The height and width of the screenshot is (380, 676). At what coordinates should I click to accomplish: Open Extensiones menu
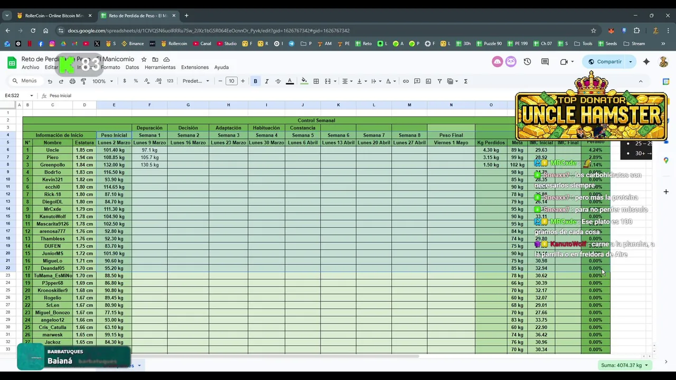pyautogui.click(x=195, y=68)
